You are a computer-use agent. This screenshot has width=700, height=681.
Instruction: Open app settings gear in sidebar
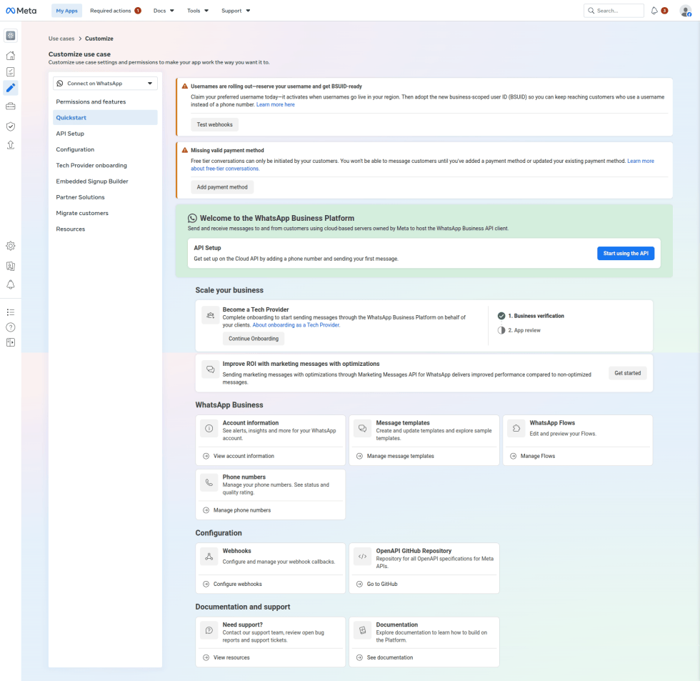[x=11, y=246]
